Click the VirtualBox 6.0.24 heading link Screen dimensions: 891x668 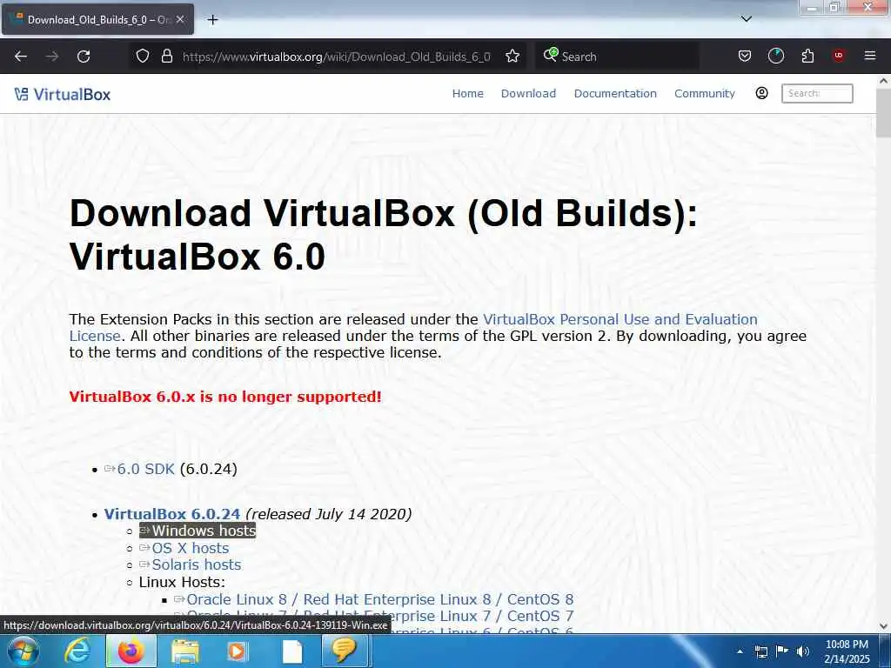pyautogui.click(x=172, y=514)
